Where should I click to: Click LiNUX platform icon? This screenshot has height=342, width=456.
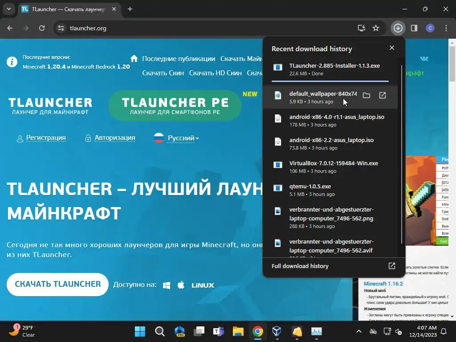click(x=203, y=285)
